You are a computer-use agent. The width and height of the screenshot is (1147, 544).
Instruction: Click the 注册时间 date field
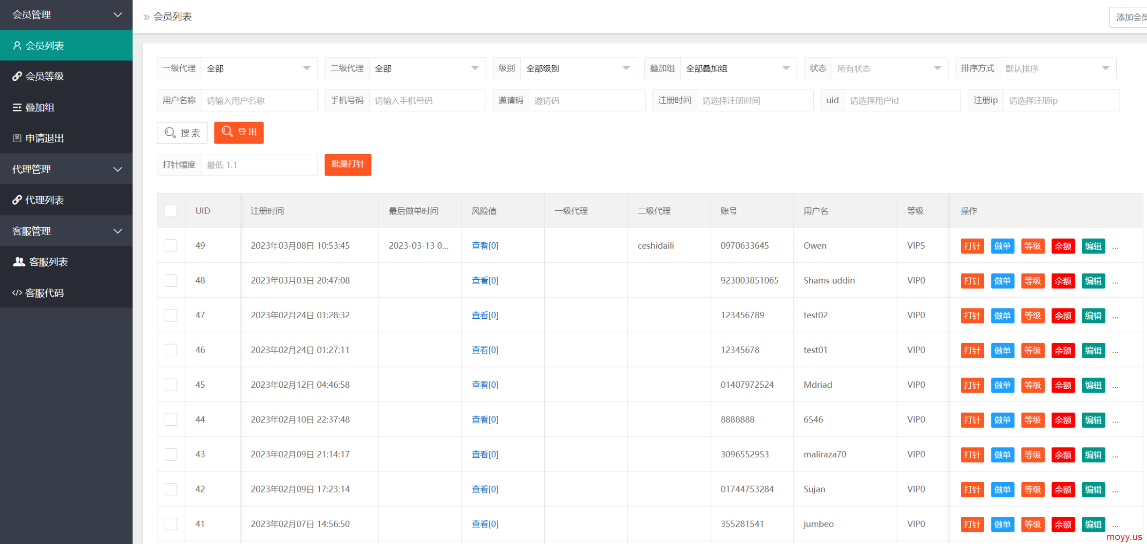coord(755,100)
